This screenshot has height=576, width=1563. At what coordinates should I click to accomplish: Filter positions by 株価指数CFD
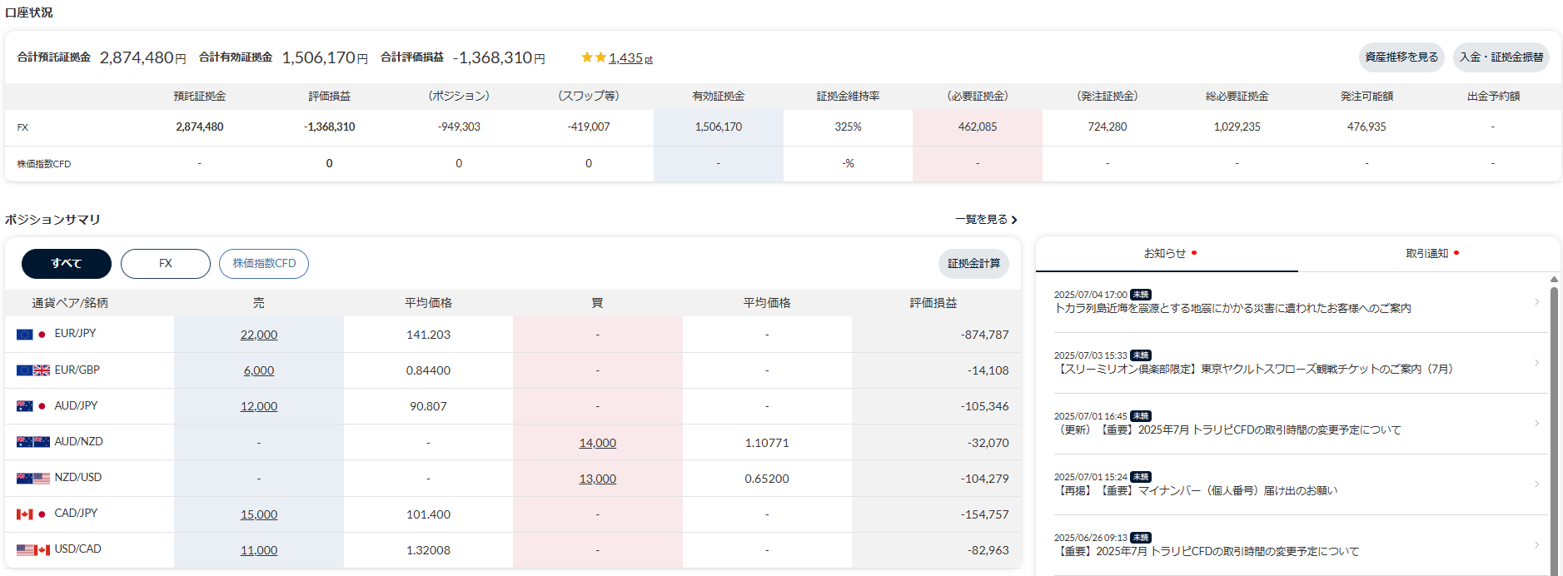[x=264, y=264]
